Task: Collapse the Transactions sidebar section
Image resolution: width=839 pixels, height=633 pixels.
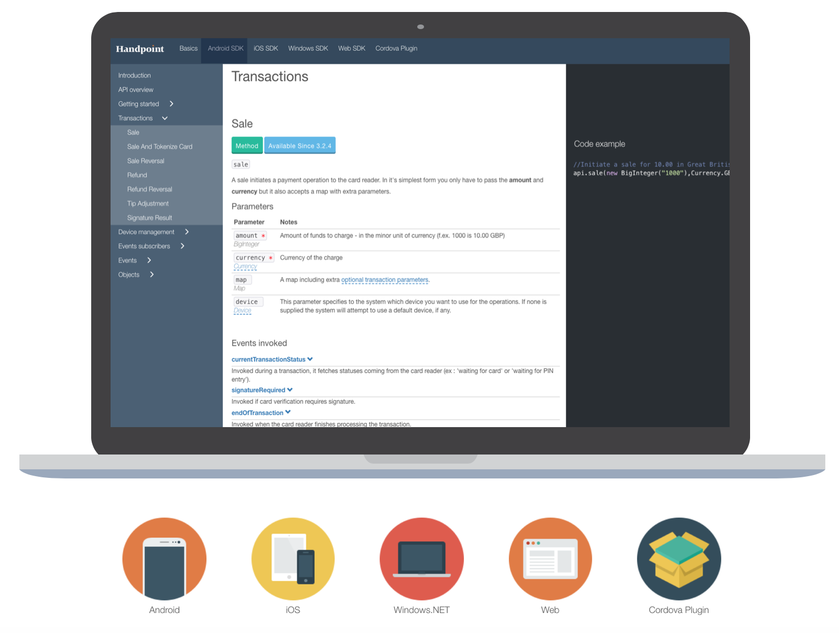Action: coord(165,118)
